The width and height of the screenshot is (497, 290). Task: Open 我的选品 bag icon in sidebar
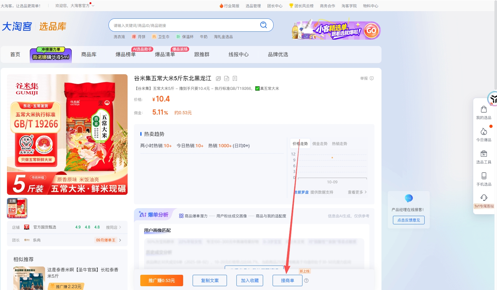coord(484,109)
